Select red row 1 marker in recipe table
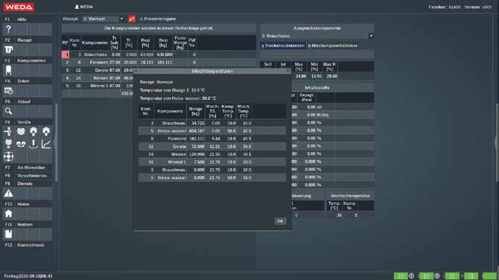The width and height of the screenshot is (499, 280). coord(66,54)
